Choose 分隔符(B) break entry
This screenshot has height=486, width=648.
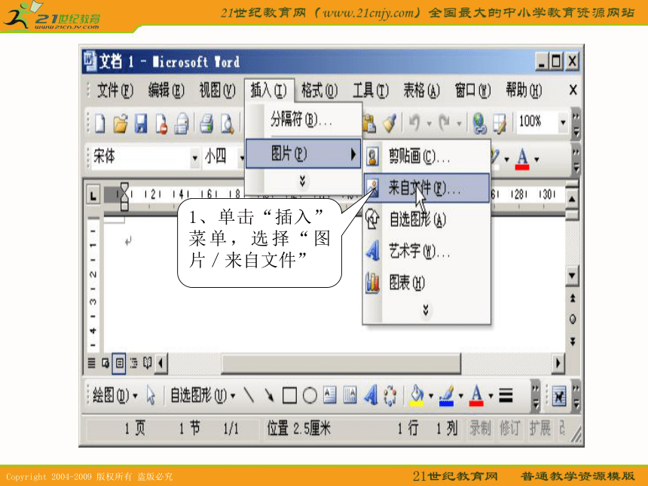(x=303, y=120)
